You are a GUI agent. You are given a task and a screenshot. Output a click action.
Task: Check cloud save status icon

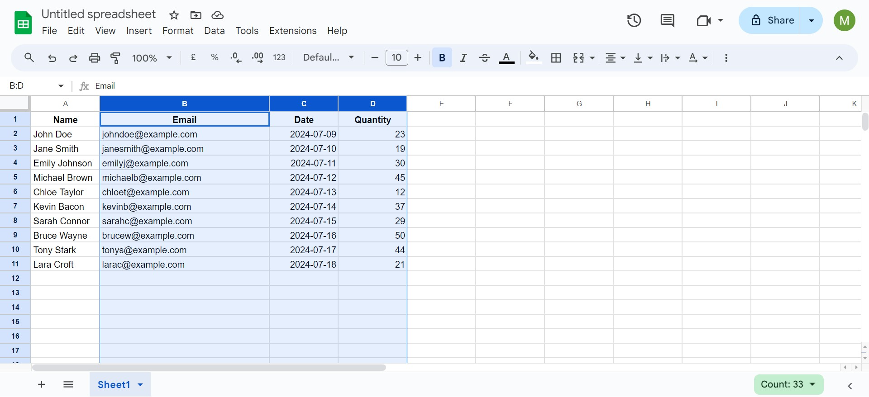coord(218,15)
